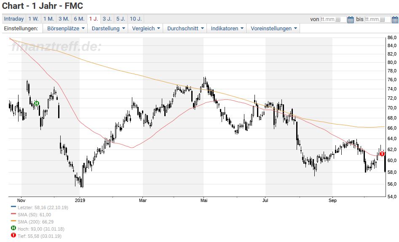Open the calendar picker for 'von' date
This screenshot has height=242, width=399.
pos(351,19)
